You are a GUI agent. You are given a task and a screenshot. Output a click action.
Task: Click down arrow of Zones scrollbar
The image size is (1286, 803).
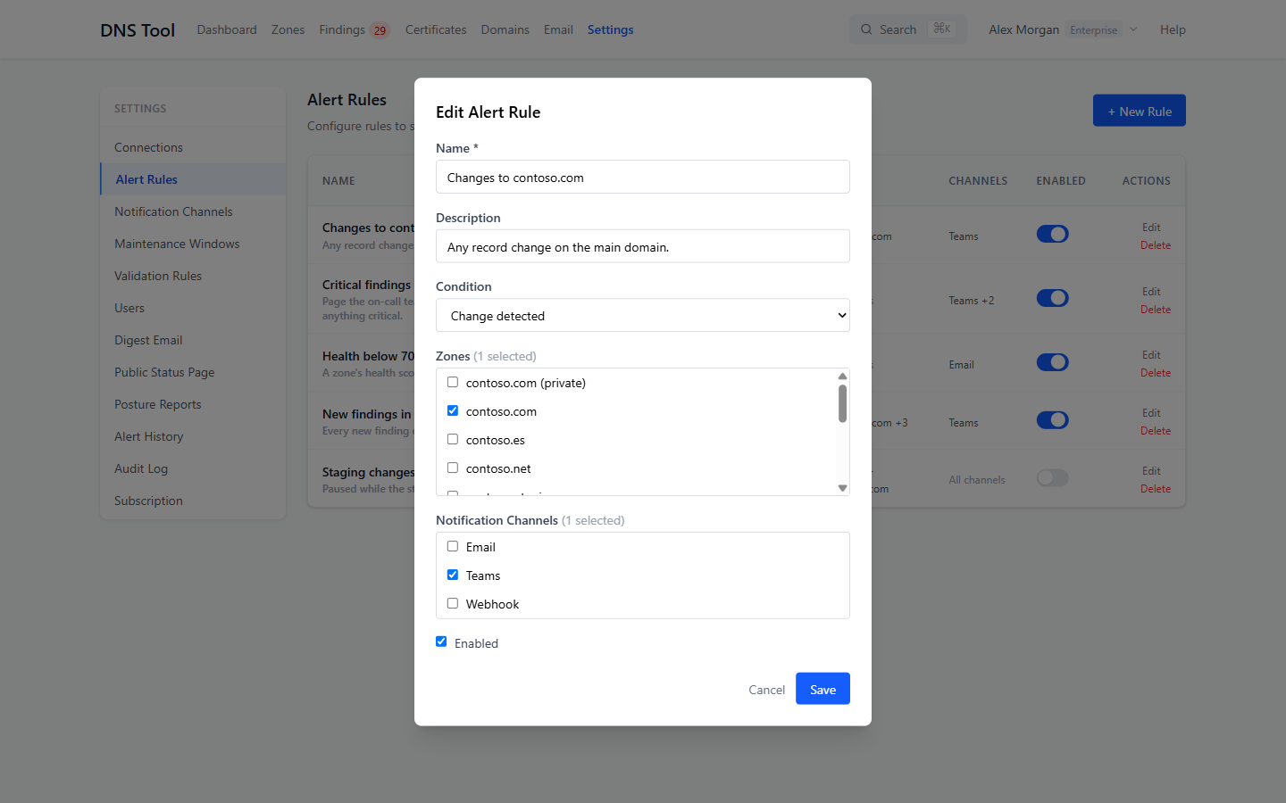pyautogui.click(x=842, y=488)
